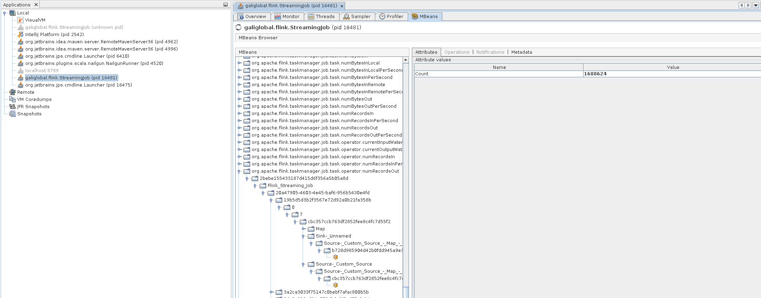The image size is (761, 298).
Task: Switch to the Overview tab
Action: coord(252,16)
